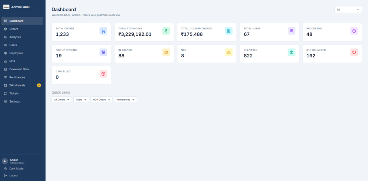Viewport: 368px width, 181px height.
Task: Click the box icon on In Transit card
Action: coord(166,52)
